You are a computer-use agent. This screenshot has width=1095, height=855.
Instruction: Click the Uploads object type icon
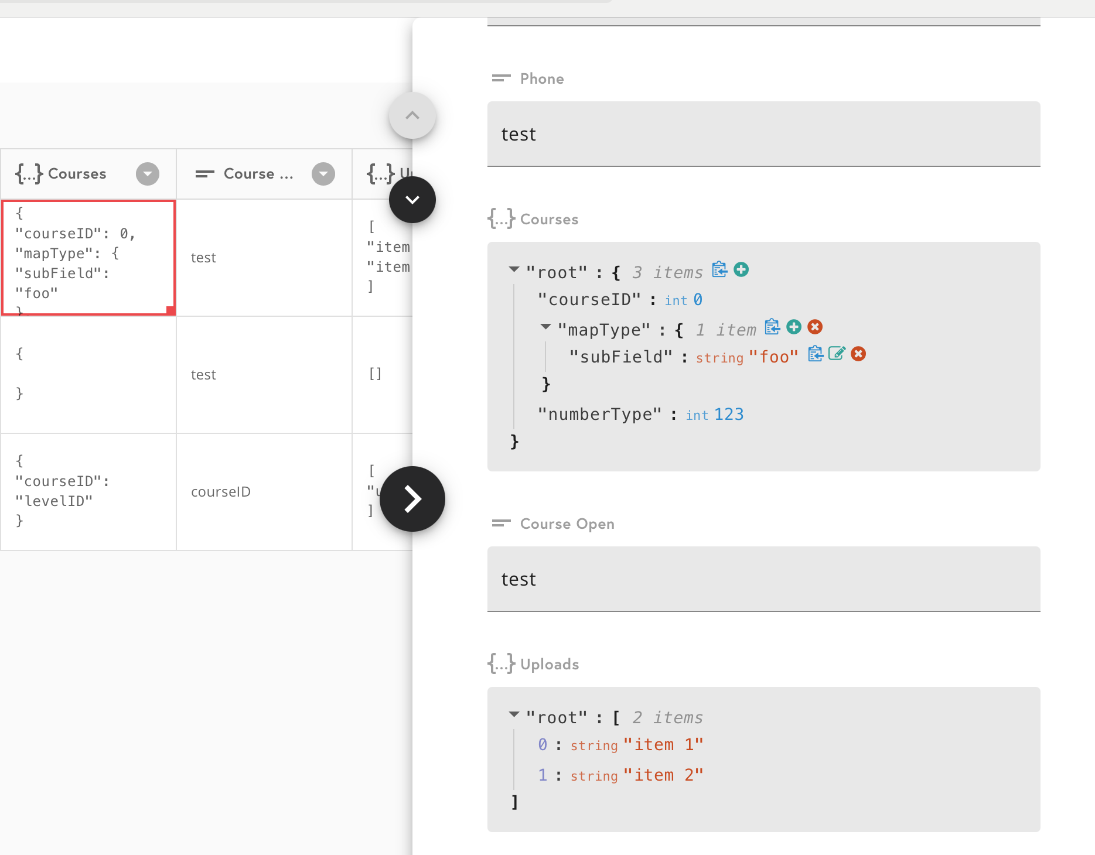[501, 664]
